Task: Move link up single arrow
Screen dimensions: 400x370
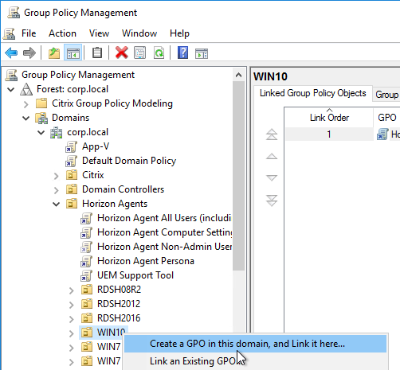Action: tap(272, 156)
